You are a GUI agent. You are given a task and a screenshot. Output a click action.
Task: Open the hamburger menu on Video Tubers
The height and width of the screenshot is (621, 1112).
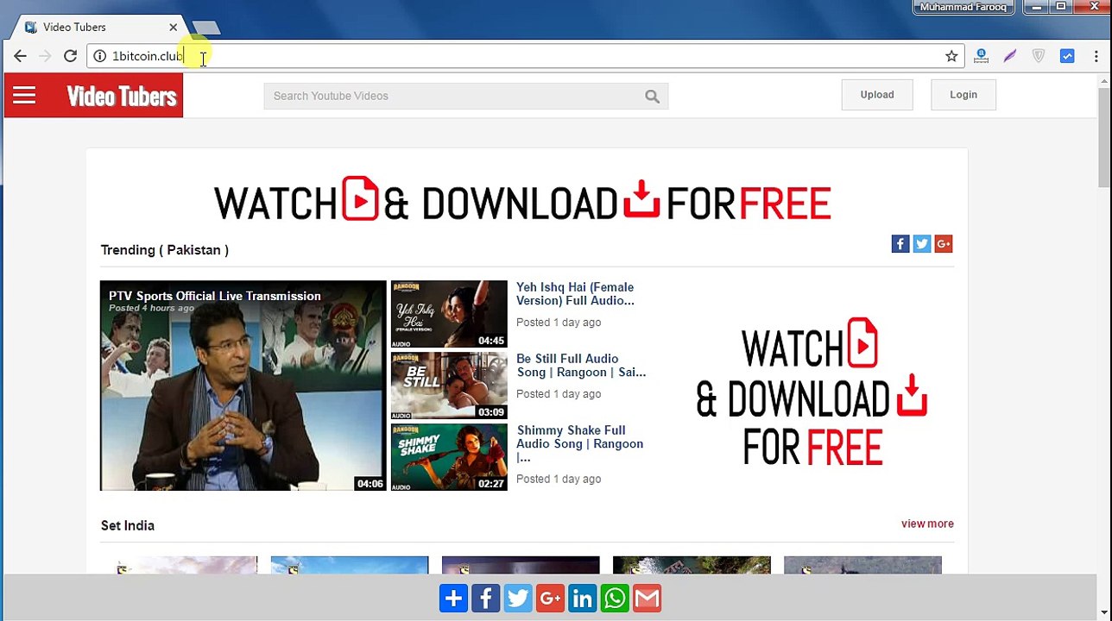pos(24,96)
